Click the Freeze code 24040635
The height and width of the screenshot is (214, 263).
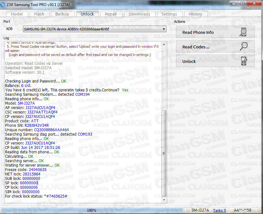point(38,169)
